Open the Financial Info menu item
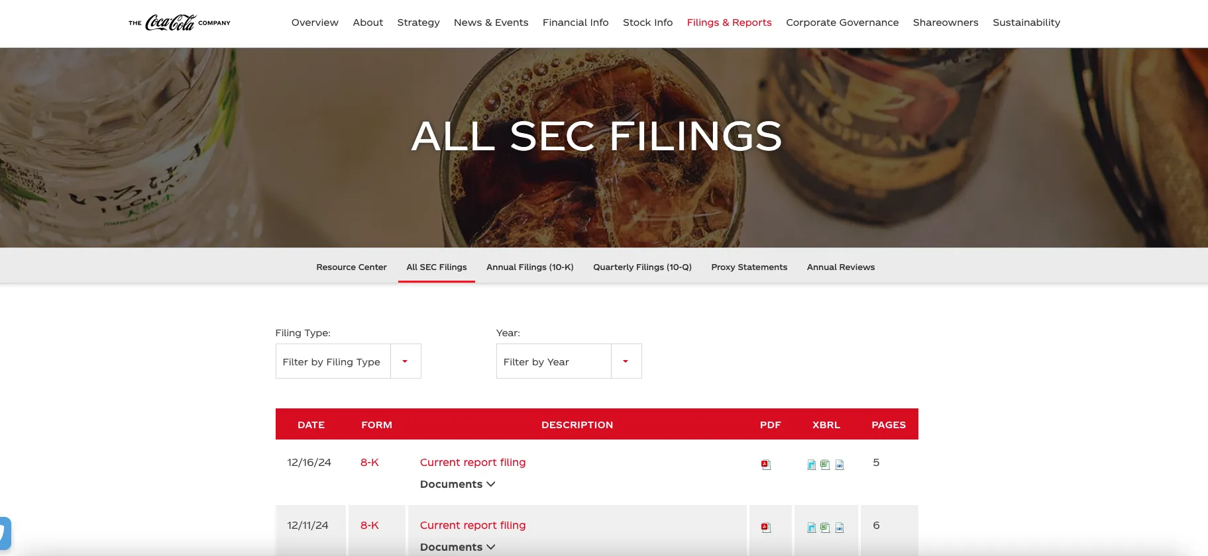The image size is (1208, 556). click(575, 23)
